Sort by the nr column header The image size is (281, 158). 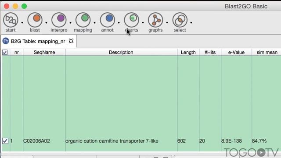point(17,52)
